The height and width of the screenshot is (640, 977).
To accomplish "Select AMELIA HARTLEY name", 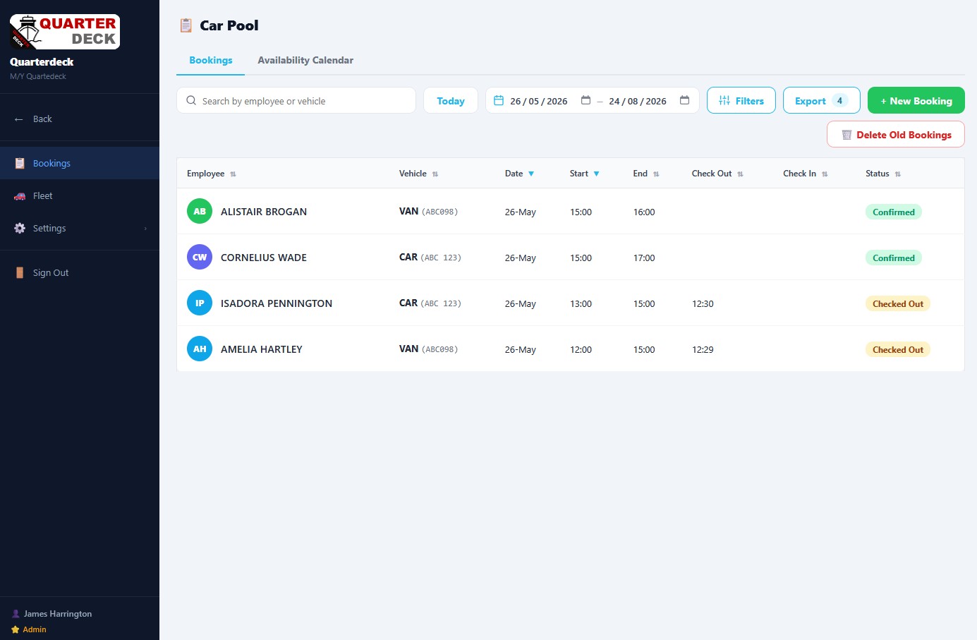I will [262, 349].
